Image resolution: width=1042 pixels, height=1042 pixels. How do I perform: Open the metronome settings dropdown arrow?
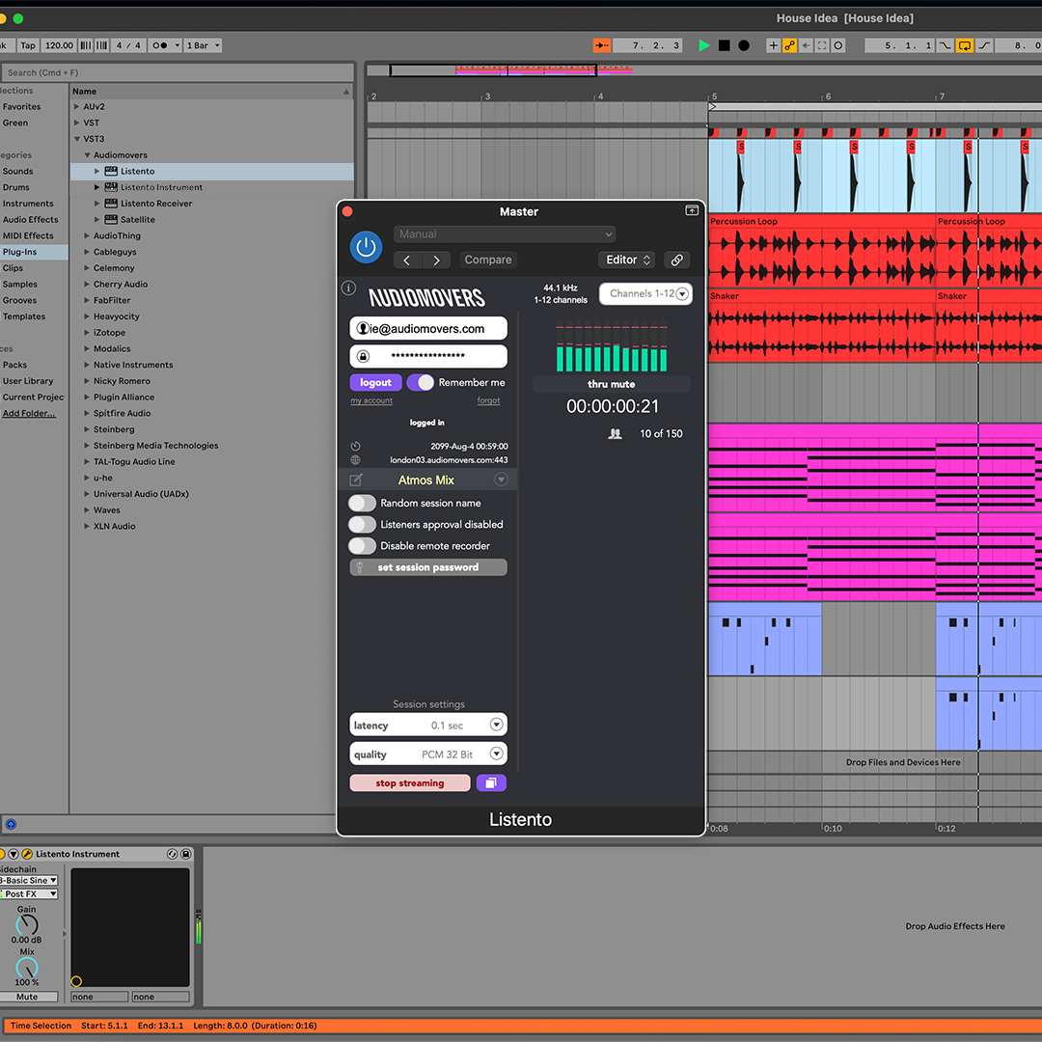[x=177, y=45]
